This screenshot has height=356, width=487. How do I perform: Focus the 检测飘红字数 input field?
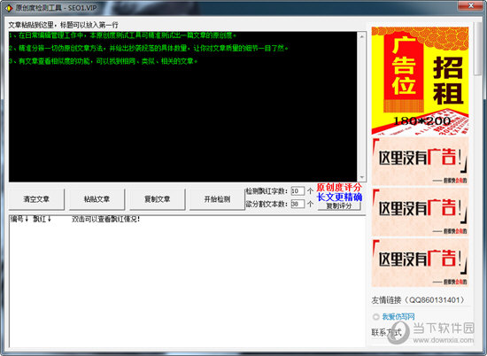[x=298, y=190]
